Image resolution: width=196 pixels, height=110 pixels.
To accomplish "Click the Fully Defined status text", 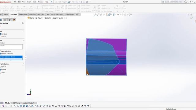I will pos(171,109).
